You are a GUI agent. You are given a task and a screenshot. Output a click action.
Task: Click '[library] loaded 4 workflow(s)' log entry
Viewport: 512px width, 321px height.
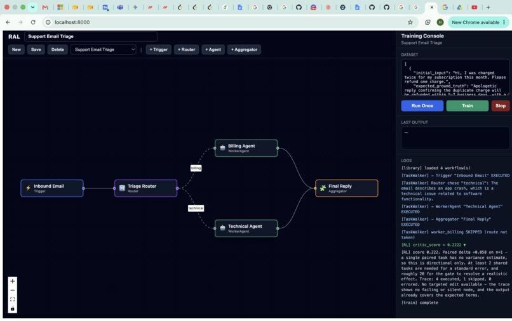coord(436,168)
